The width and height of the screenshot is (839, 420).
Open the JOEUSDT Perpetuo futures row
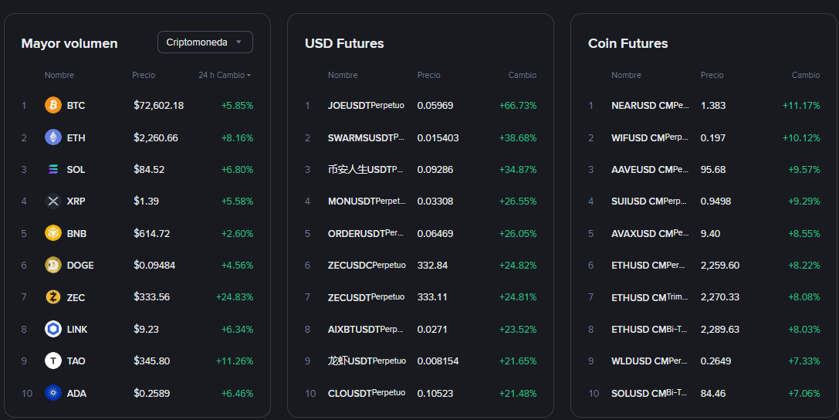tap(367, 105)
